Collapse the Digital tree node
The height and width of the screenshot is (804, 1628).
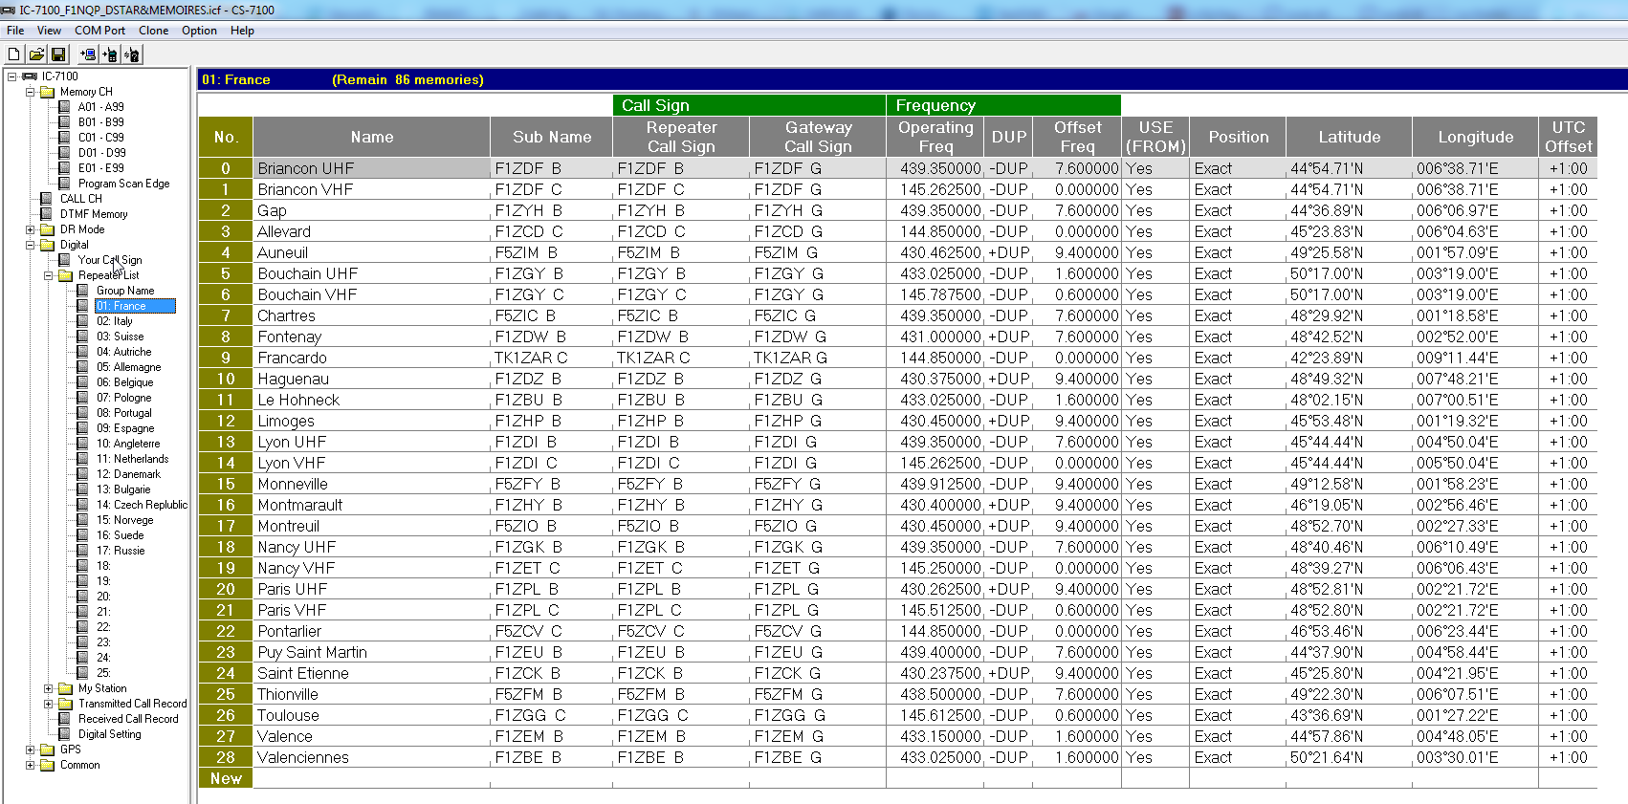click(x=30, y=245)
